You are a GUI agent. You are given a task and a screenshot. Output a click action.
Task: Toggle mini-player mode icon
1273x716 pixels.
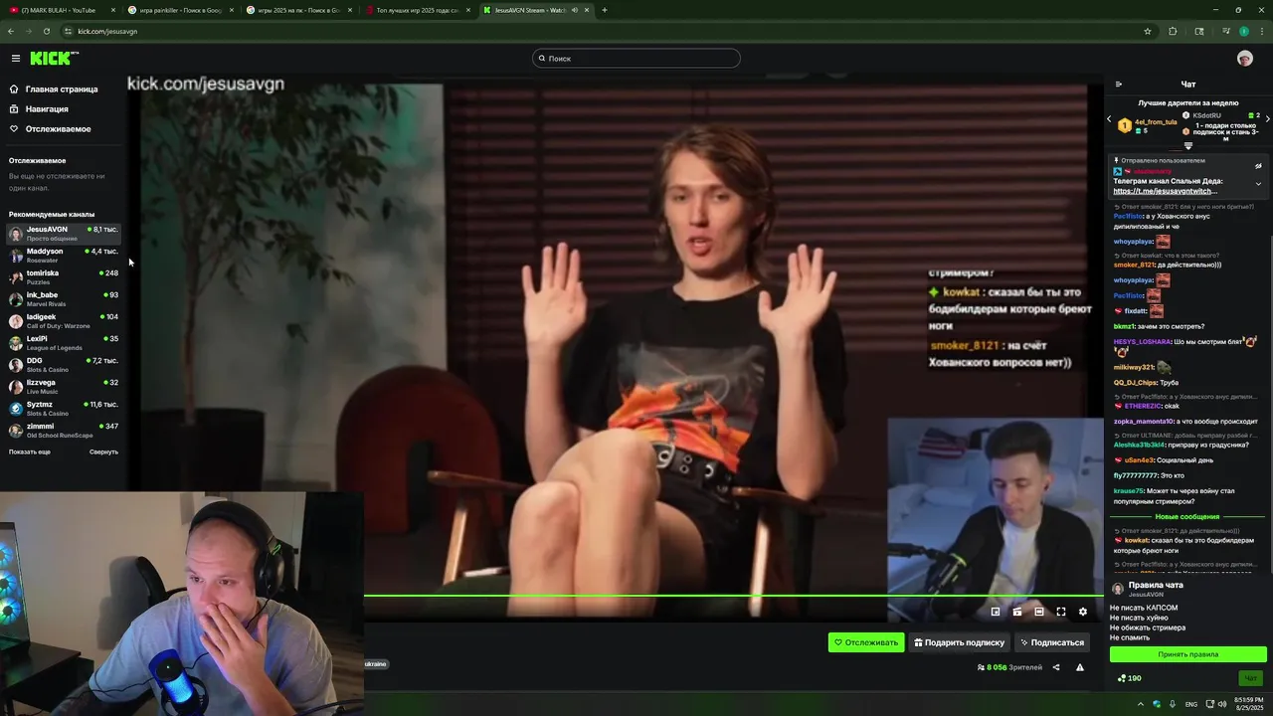point(996,612)
